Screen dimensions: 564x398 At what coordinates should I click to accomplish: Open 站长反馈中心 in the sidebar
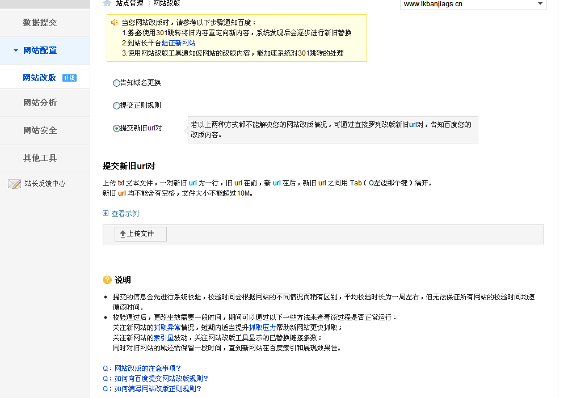coord(45,184)
